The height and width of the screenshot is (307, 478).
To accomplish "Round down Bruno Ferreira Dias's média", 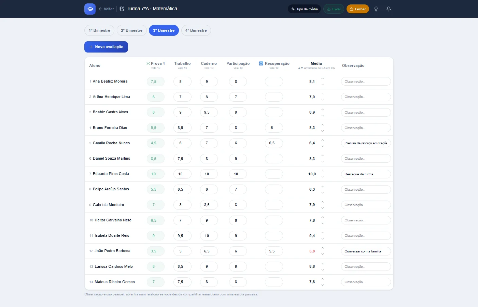I will 322,131.
